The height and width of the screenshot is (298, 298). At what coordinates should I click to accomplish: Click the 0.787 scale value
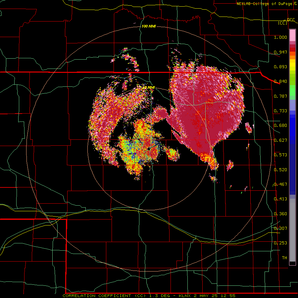pos(280,96)
